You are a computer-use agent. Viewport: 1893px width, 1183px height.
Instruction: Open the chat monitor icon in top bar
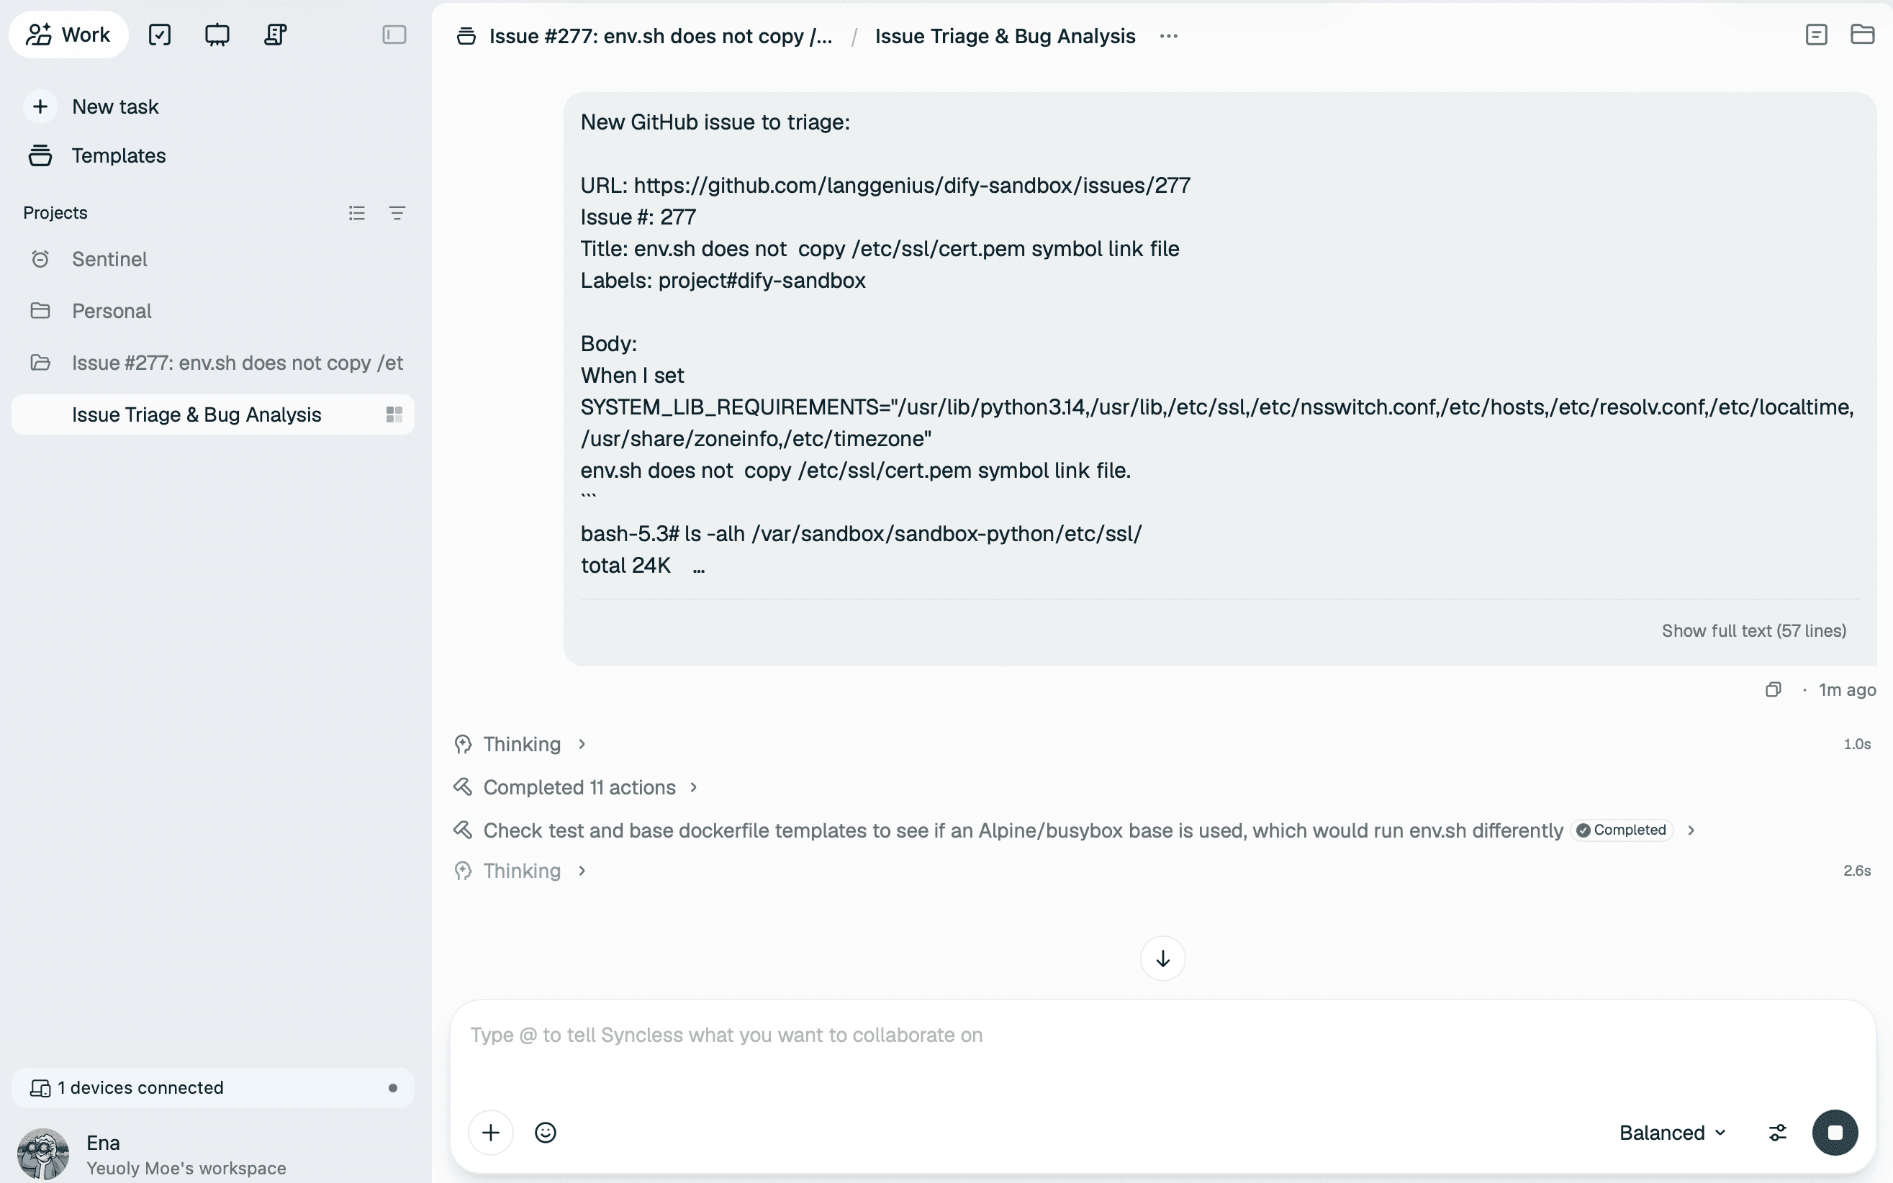[x=217, y=35]
